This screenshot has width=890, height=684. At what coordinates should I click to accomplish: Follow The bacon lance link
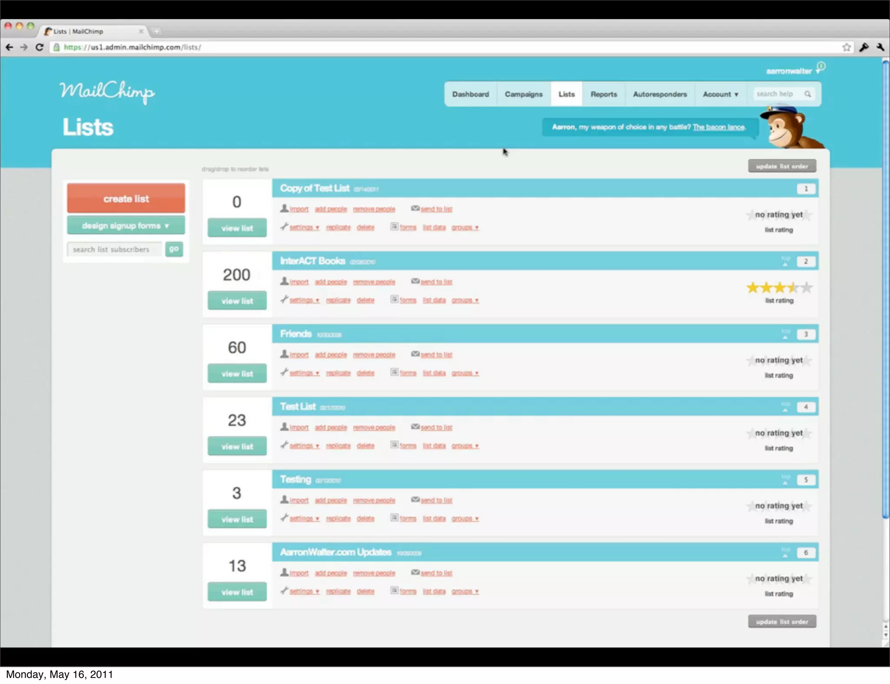(x=718, y=127)
